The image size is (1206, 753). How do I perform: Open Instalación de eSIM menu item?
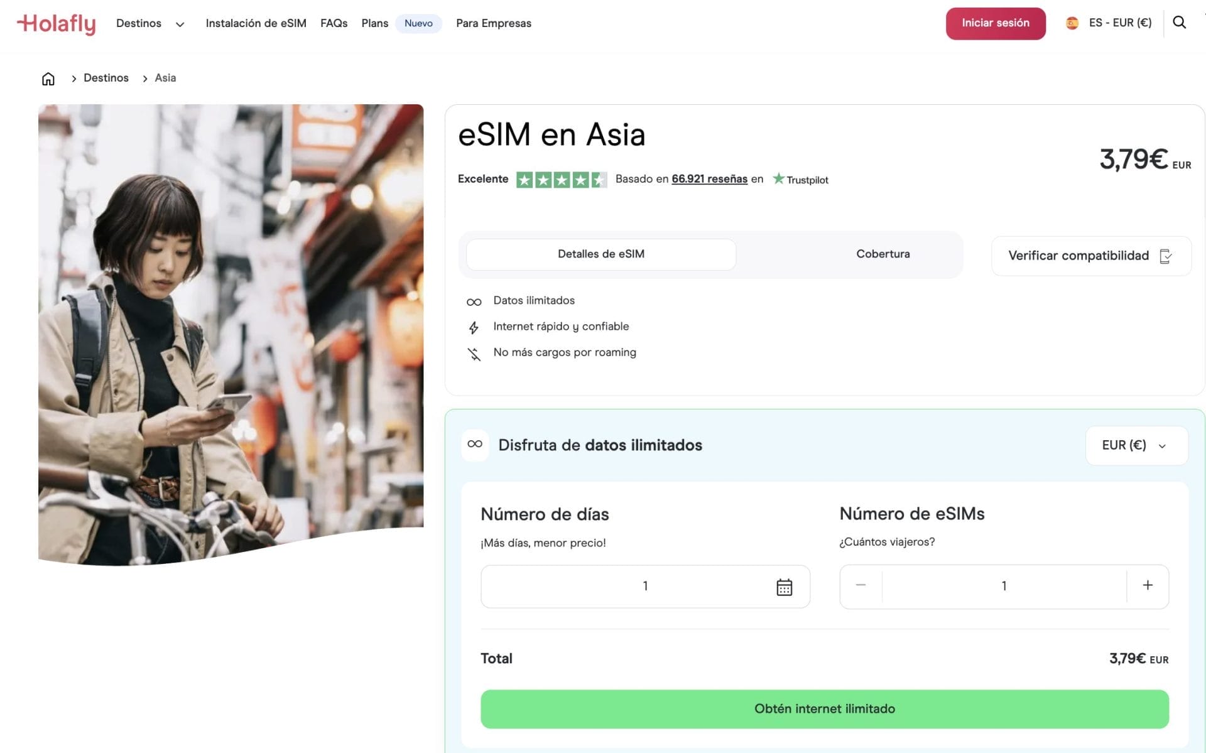click(x=256, y=24)
